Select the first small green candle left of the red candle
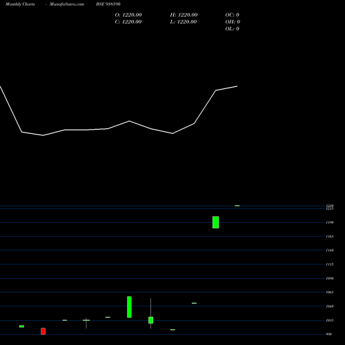The width and height of the screenshot is (345, 345). [21, 326]
